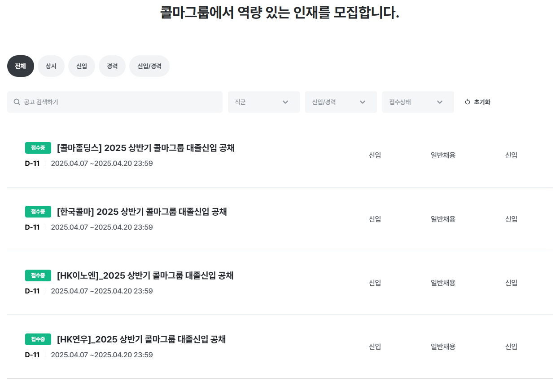Select the 전체 filter chip
560x382 pixels.
(20, 66)
